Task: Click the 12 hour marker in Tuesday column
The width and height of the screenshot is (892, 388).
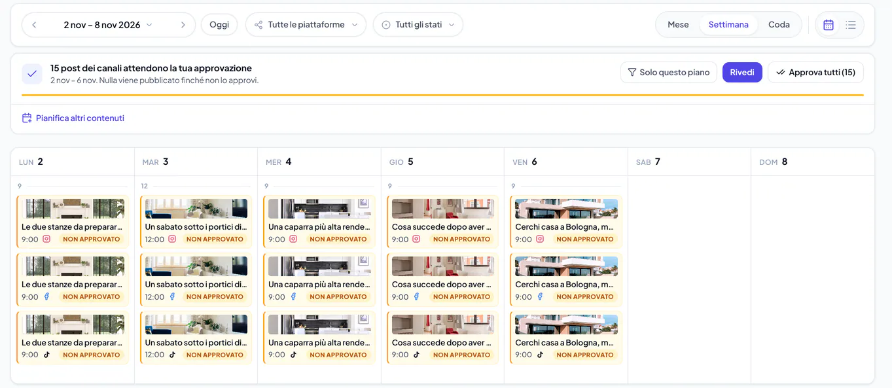Action: click(x=144, y=186)
